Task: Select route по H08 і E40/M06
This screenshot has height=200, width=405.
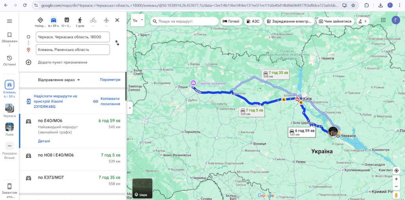Action: 73,159
